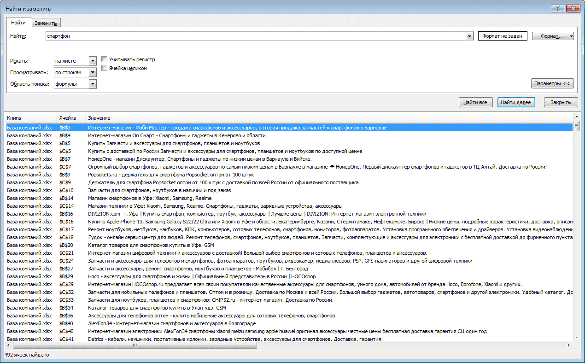Select result row for cell $C$32
585x363 pixels.
[289, 292]
